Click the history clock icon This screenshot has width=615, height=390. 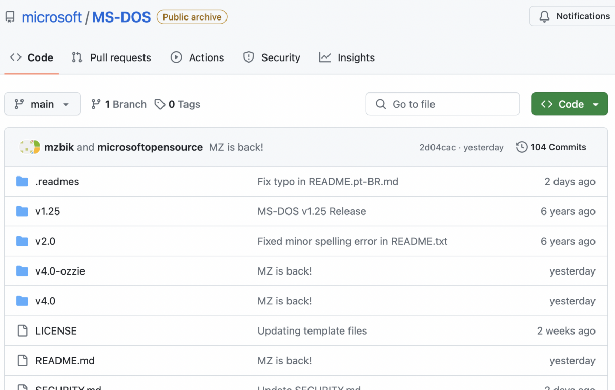(522, 147)
